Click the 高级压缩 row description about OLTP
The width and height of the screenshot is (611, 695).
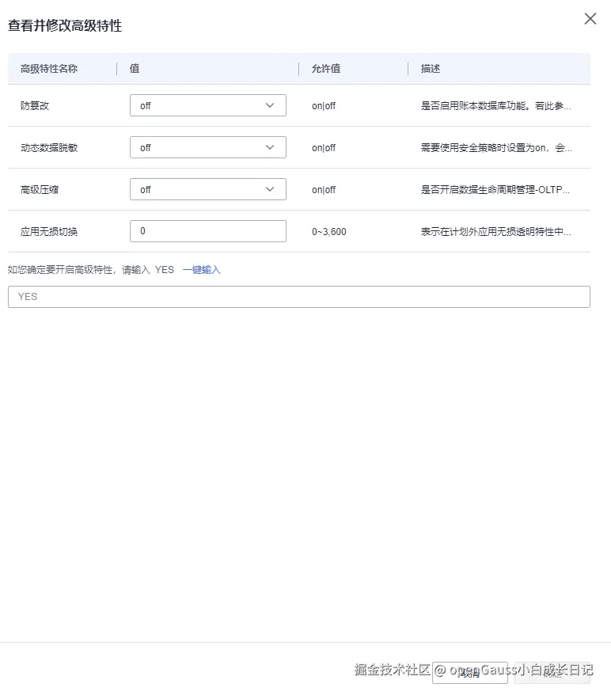pyautogui.click(x=495, y=190)
